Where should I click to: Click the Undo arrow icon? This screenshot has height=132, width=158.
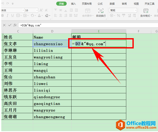pos(3,4)
